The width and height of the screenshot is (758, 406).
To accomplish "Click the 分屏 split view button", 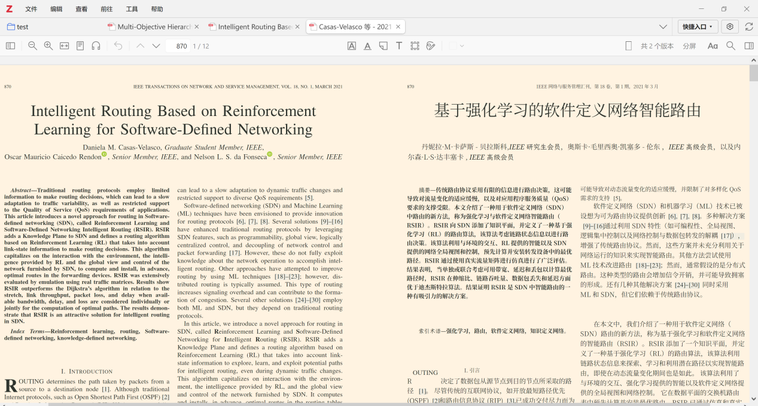I will [689, 46].
